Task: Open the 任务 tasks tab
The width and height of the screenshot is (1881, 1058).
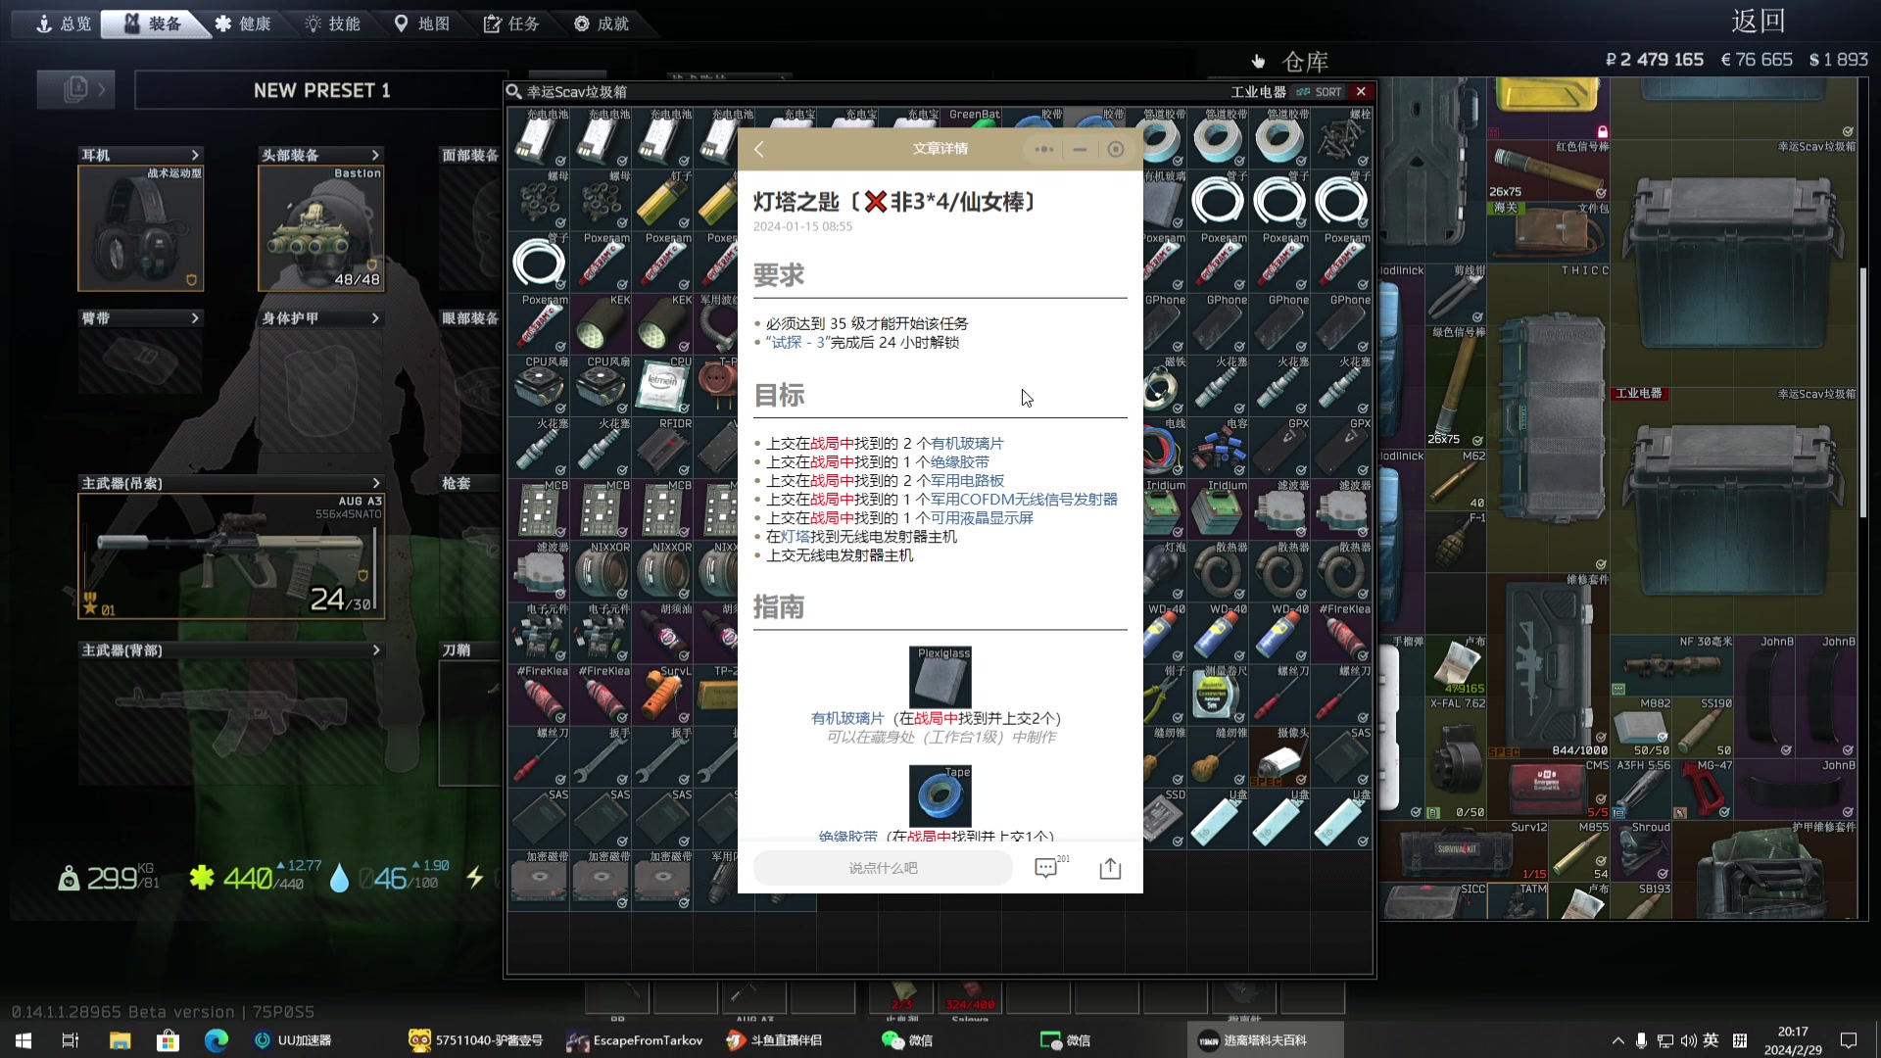Action: 511,24
